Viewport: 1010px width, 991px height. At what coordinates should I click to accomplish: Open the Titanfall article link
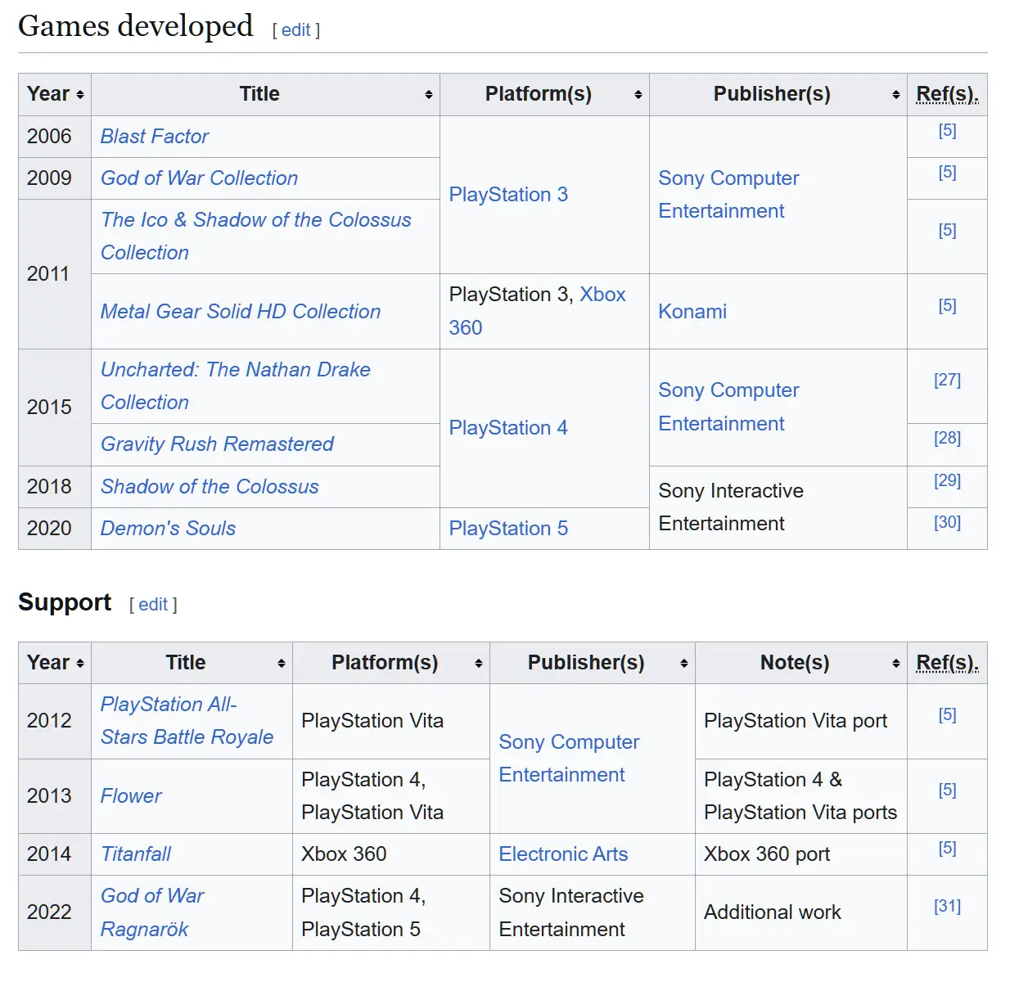point(136,854)
